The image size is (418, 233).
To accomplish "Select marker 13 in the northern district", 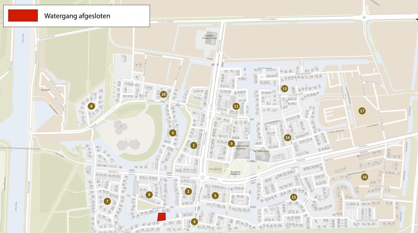I will pyautogui.click(x=285, y=89).
